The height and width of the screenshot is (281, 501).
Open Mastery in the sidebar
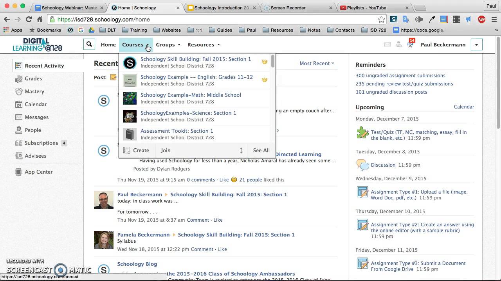[x=34, y=91]
